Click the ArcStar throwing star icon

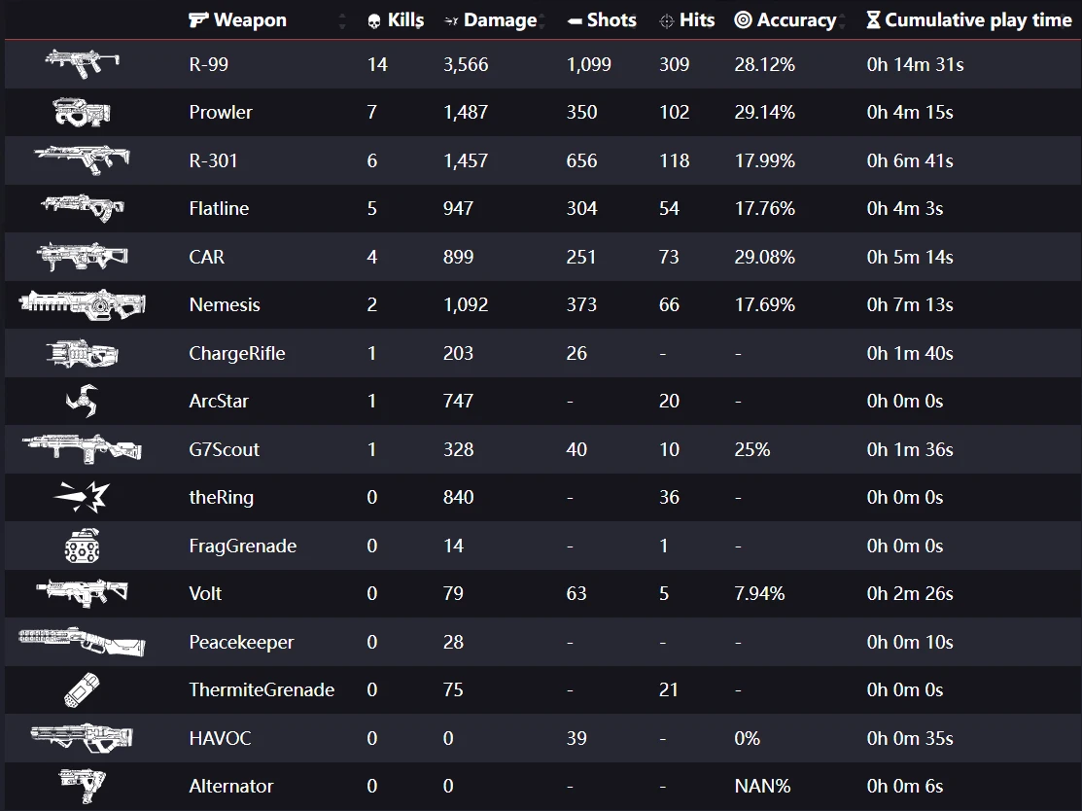[x=82, y=401]
